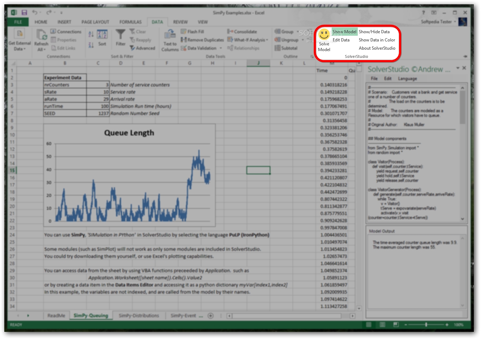
Task: Open the ReadMe sheet tab
Action: point(56,315)
